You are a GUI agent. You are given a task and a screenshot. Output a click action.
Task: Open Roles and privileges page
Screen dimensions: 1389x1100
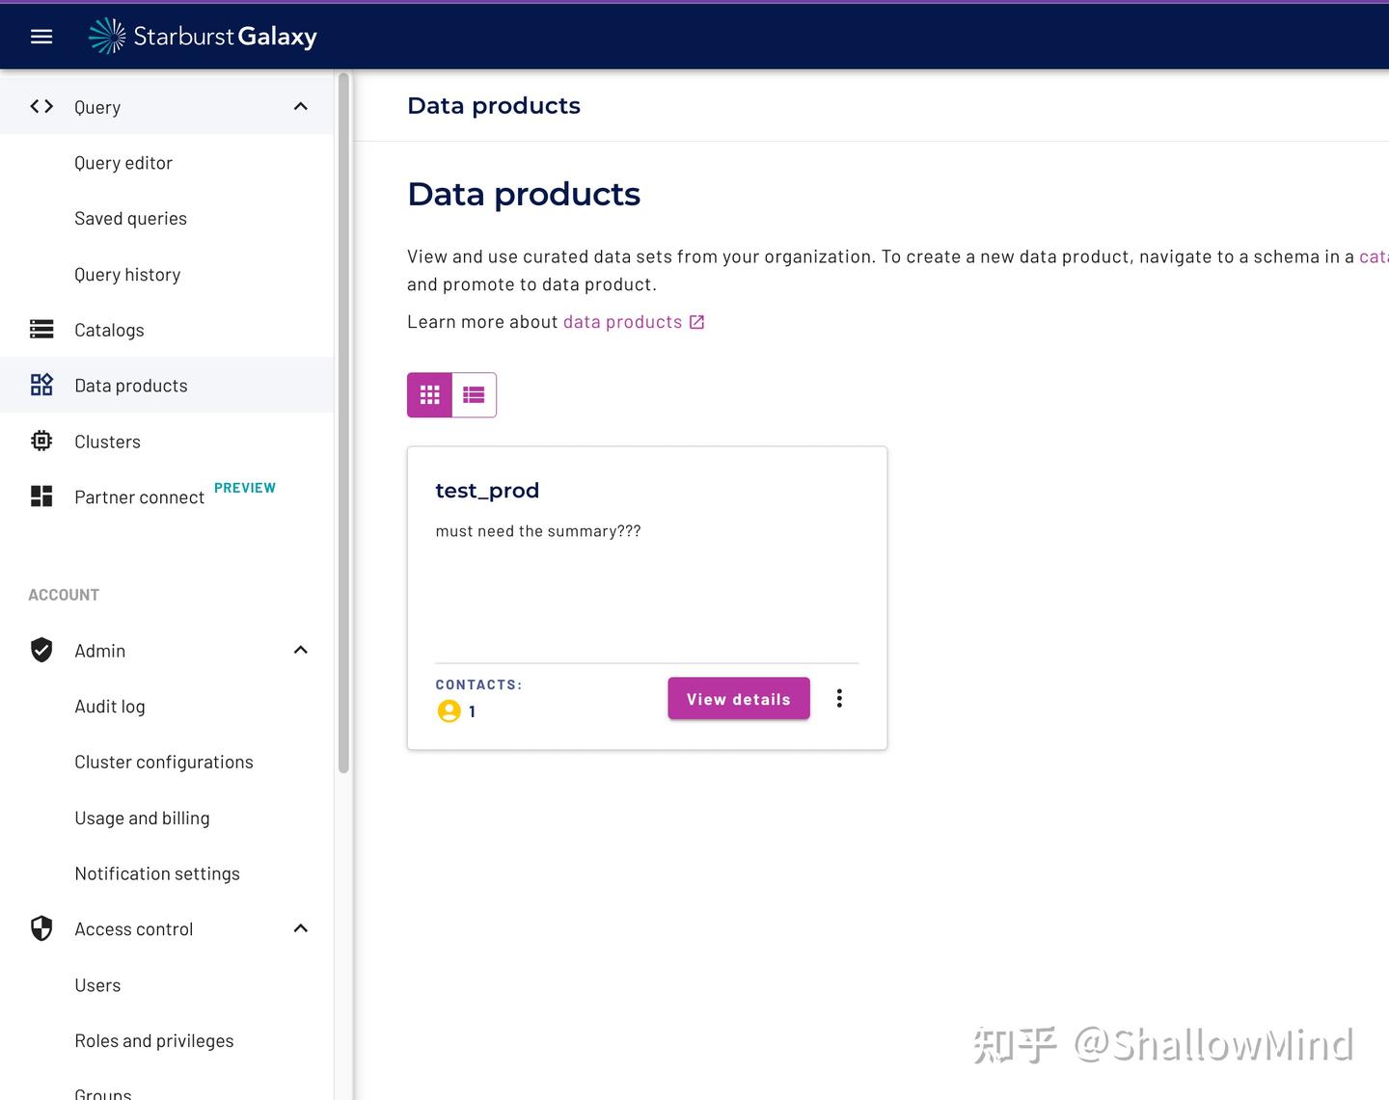point(154,1041)
